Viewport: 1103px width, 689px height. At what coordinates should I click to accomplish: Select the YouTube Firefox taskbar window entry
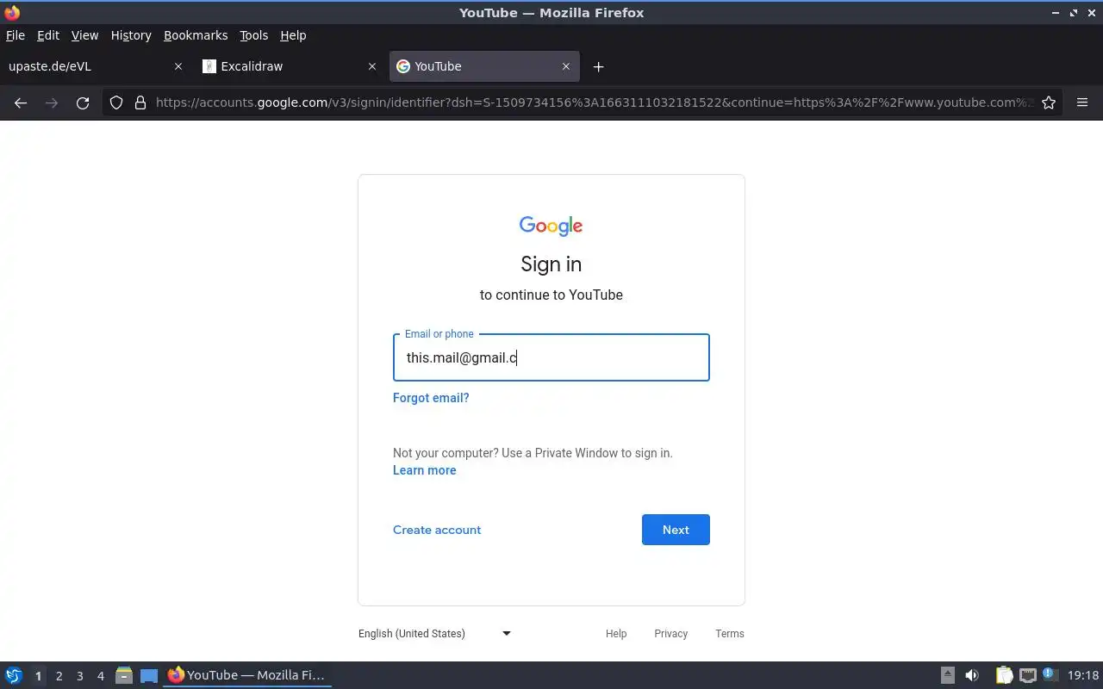coord(247,675)
